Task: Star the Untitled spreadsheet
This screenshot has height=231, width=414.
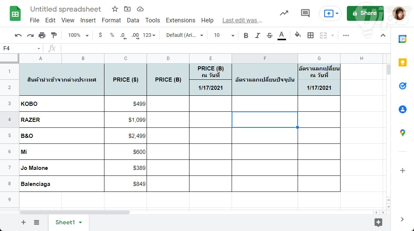Action: pyautogui.click(x=115, y=9)
